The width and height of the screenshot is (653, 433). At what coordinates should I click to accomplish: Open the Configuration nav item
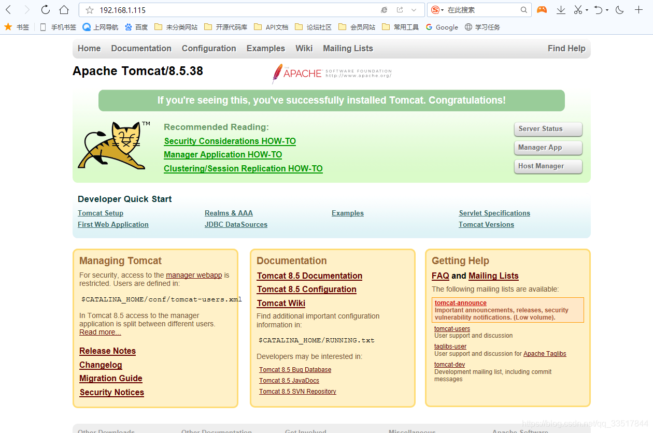209,48
